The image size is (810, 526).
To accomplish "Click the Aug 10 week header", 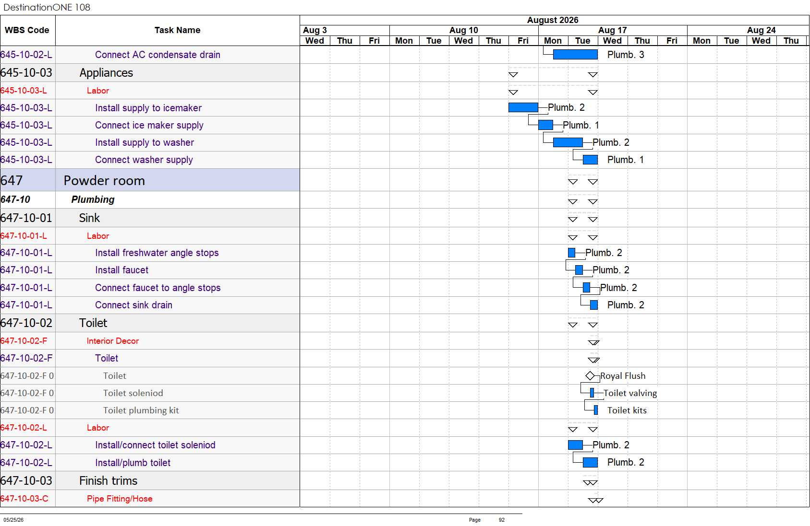I will [x=464, y=30].
